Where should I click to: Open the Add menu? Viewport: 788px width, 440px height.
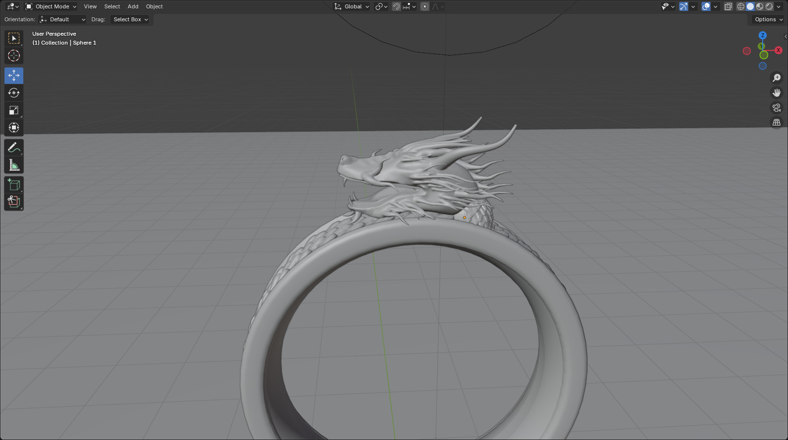(133, 6)
